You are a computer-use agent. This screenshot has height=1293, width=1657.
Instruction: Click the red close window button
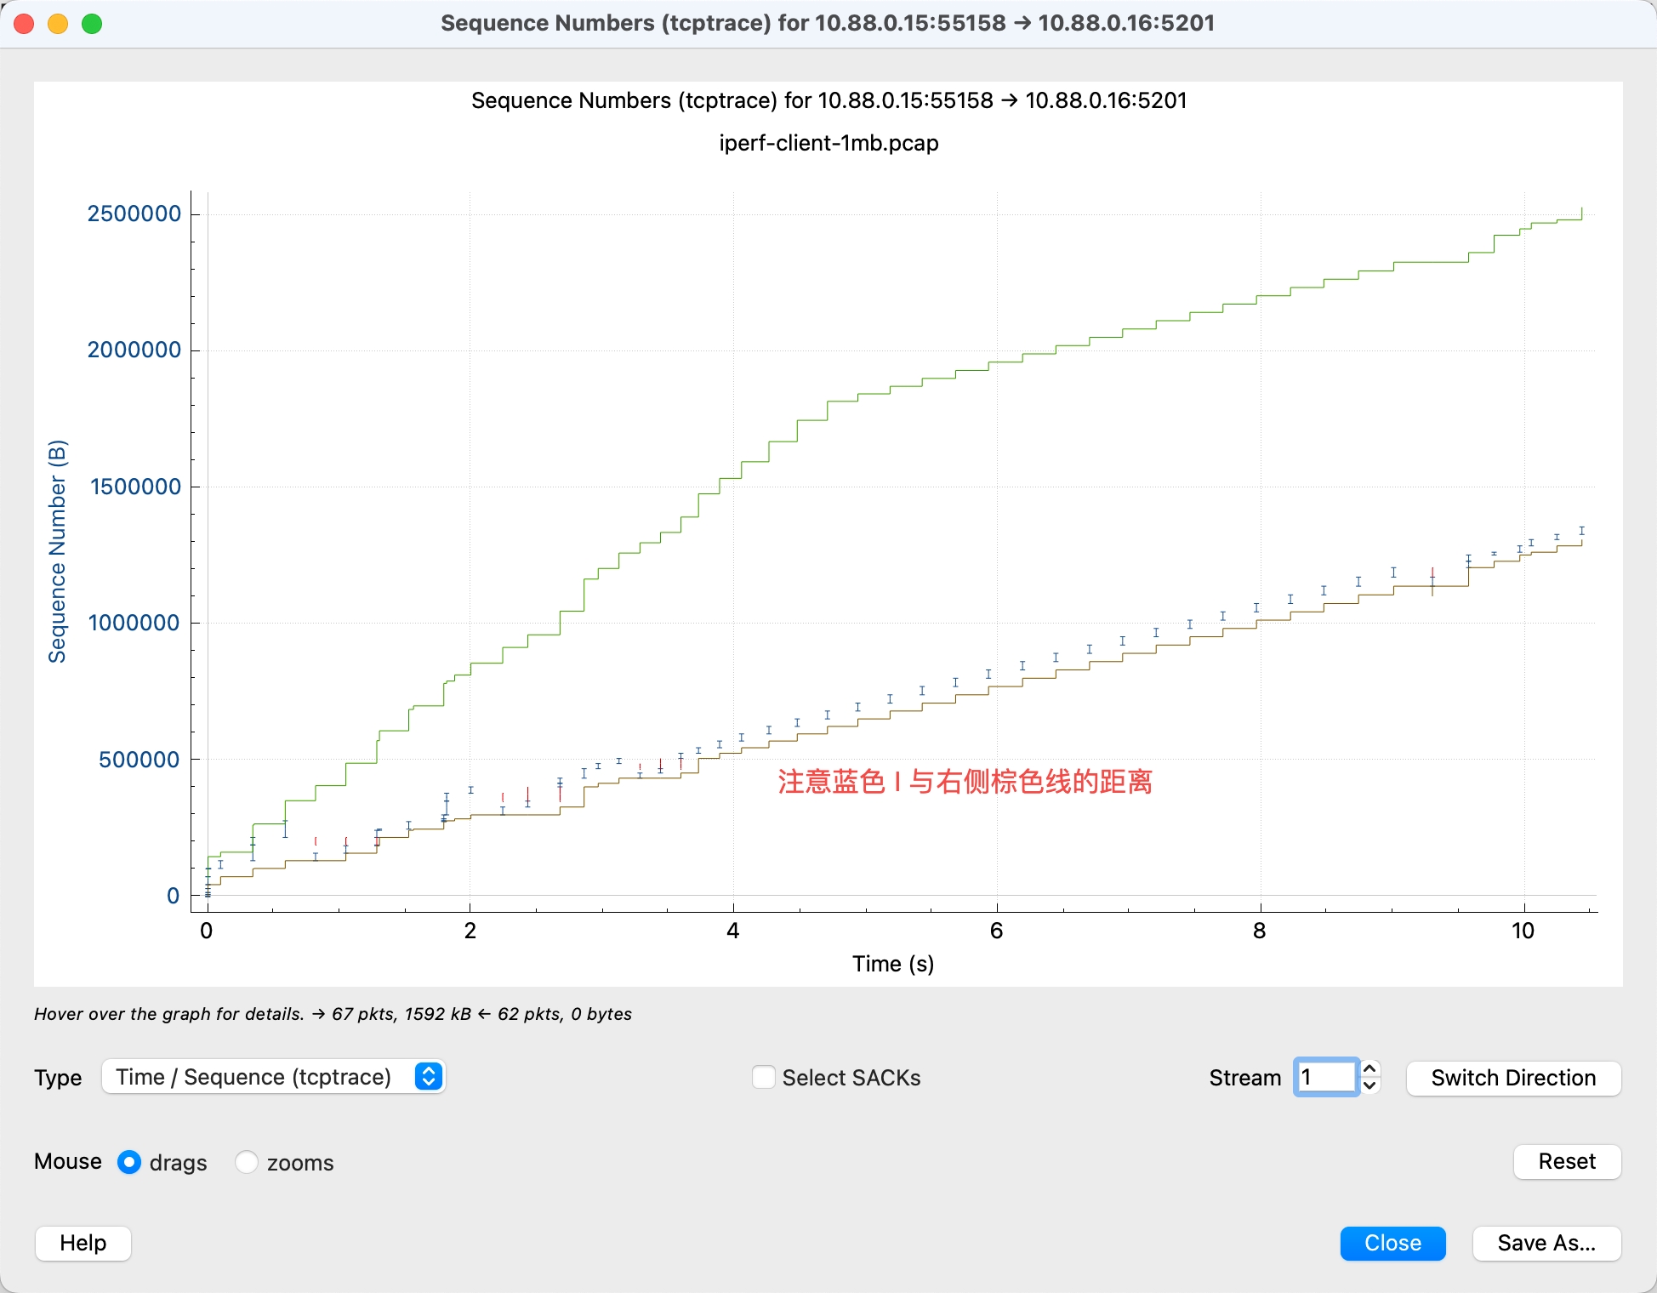[x=25, y=24]
